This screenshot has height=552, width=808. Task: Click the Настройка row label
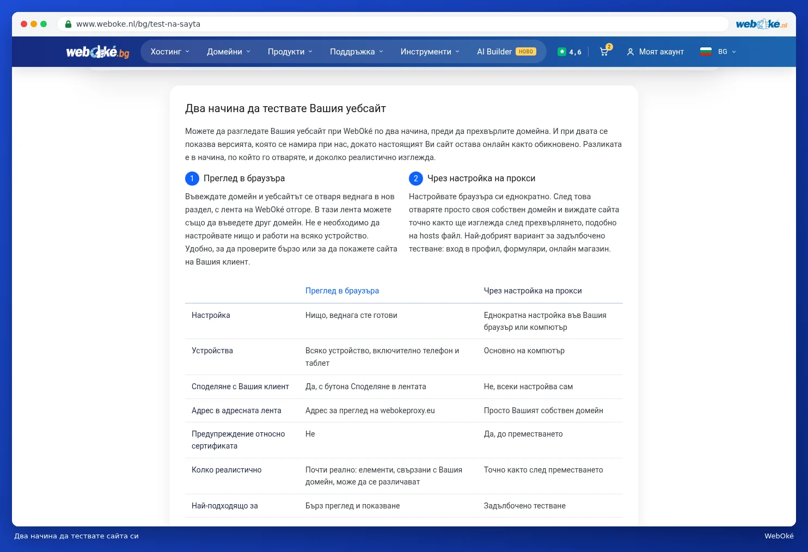coord(211,315)
